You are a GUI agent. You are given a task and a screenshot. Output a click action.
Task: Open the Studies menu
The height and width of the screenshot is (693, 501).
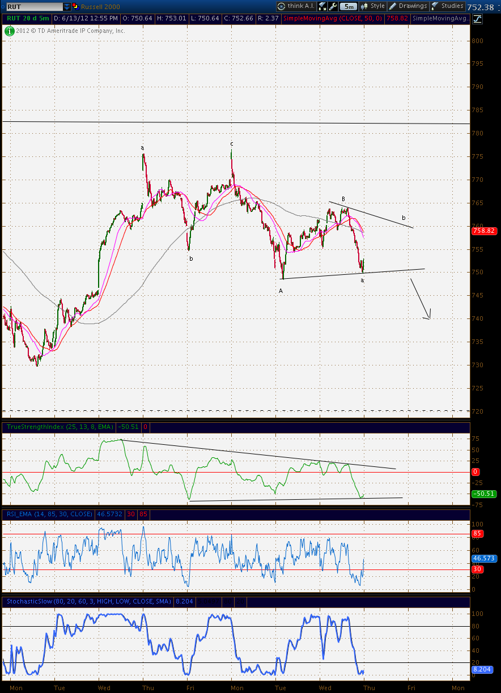(x=448, y=6)
